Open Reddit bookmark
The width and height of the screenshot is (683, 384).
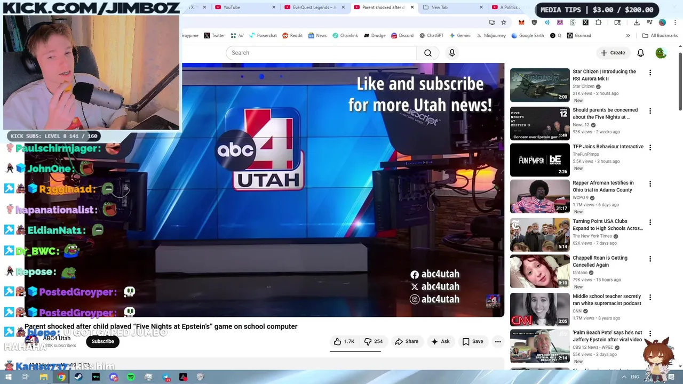[x=292, y=36]
